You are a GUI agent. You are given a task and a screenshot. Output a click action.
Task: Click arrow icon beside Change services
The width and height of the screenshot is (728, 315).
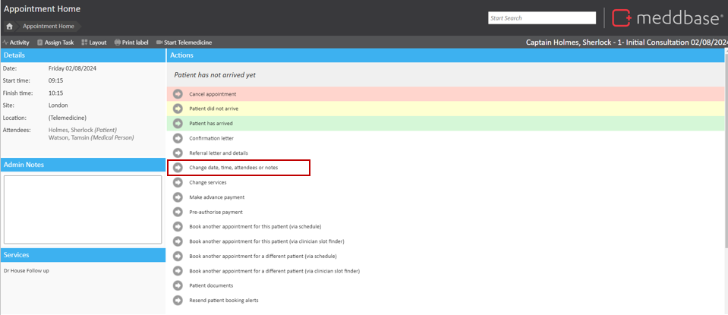(x=178, y=182)
